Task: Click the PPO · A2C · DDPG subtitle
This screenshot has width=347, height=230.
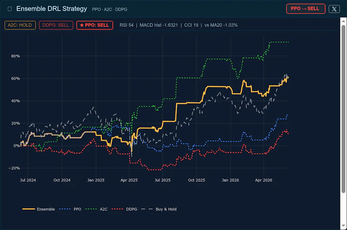Action: [110, 10]
